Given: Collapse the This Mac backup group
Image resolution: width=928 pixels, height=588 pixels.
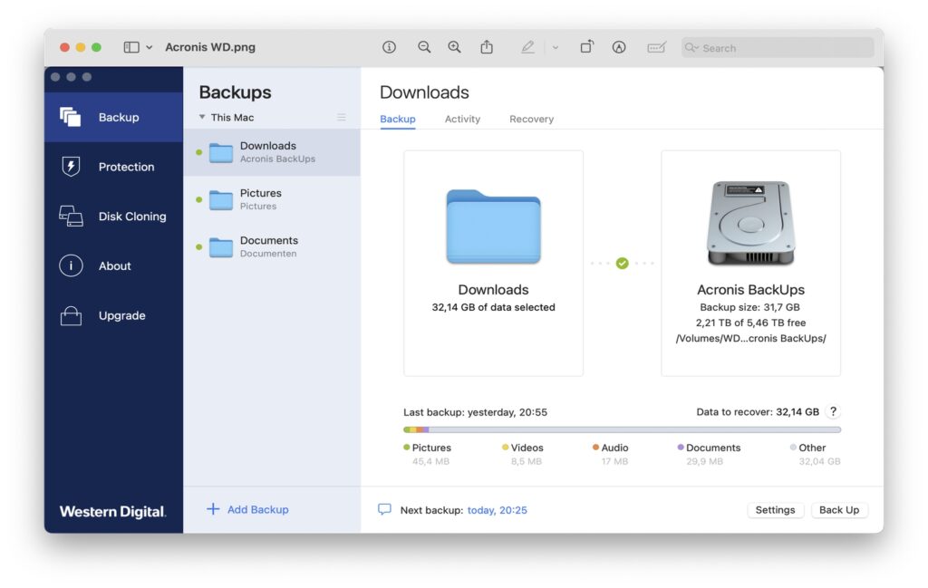Looking at the screenshot, I should coord(202,117).
